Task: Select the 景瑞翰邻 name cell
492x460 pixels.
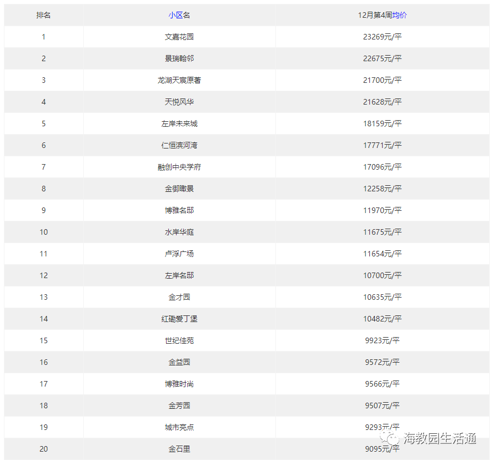Action: [x=179, y=58]
